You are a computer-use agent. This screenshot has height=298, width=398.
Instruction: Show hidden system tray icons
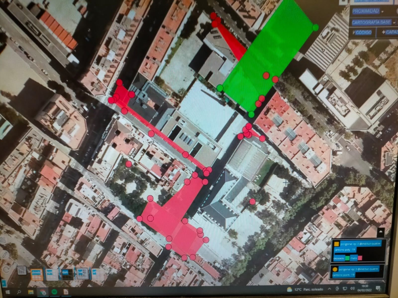click(329, 289)
